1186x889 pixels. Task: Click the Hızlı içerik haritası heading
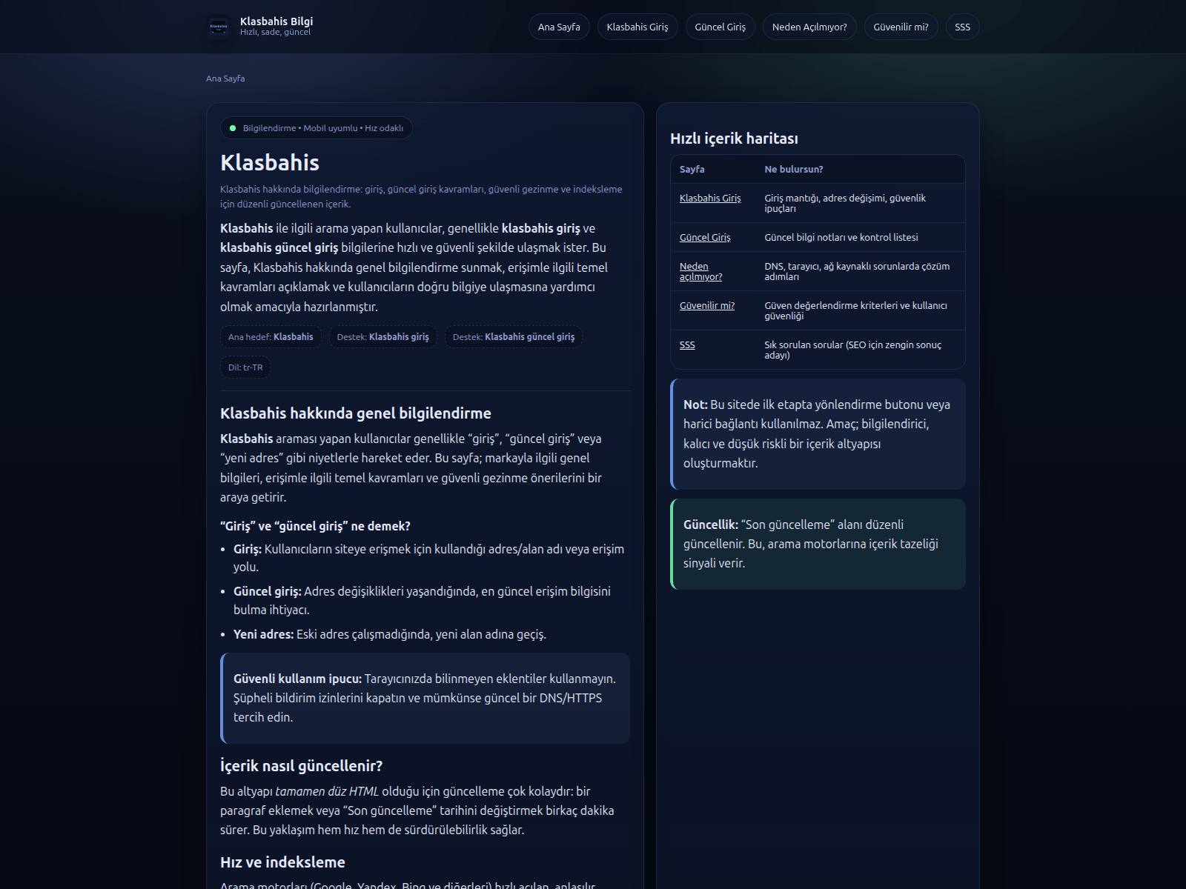pyautogui.click(x=734, y=139)
